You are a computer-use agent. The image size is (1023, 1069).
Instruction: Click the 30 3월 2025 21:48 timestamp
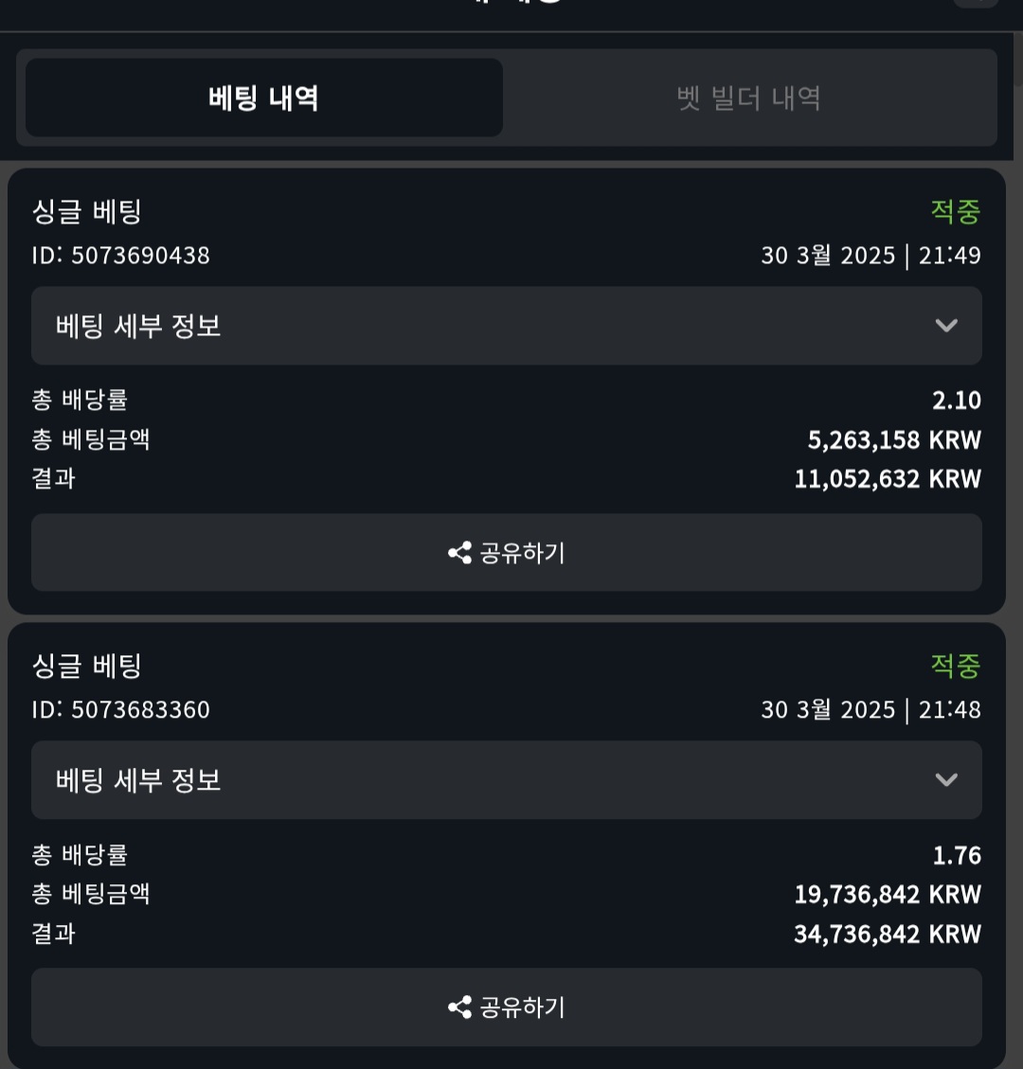pos(870,710)
